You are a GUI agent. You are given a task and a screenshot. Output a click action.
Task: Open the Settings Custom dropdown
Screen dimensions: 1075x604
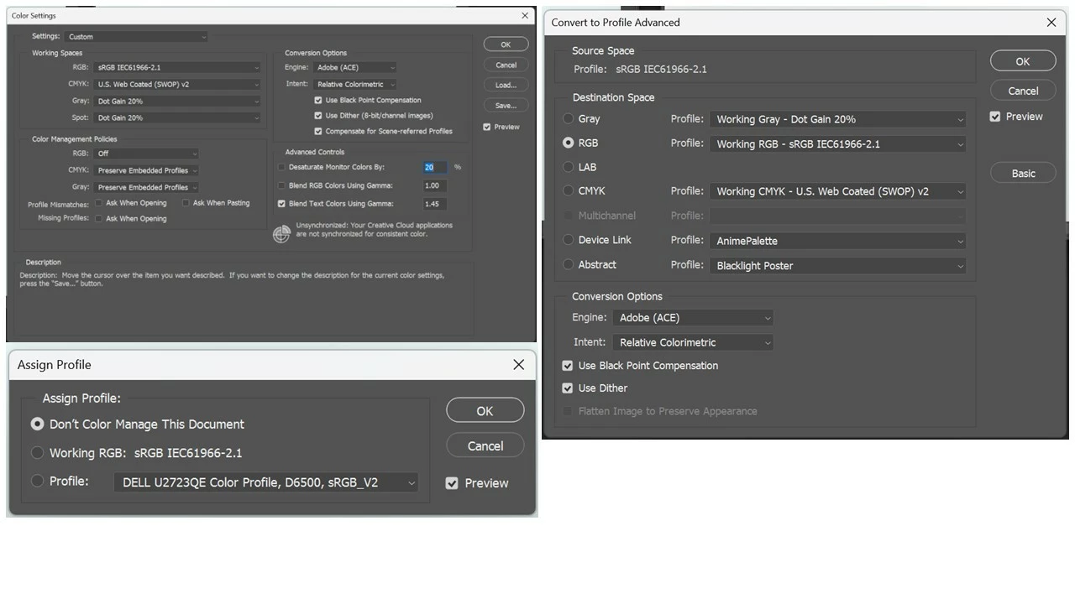tap(136, 37)
